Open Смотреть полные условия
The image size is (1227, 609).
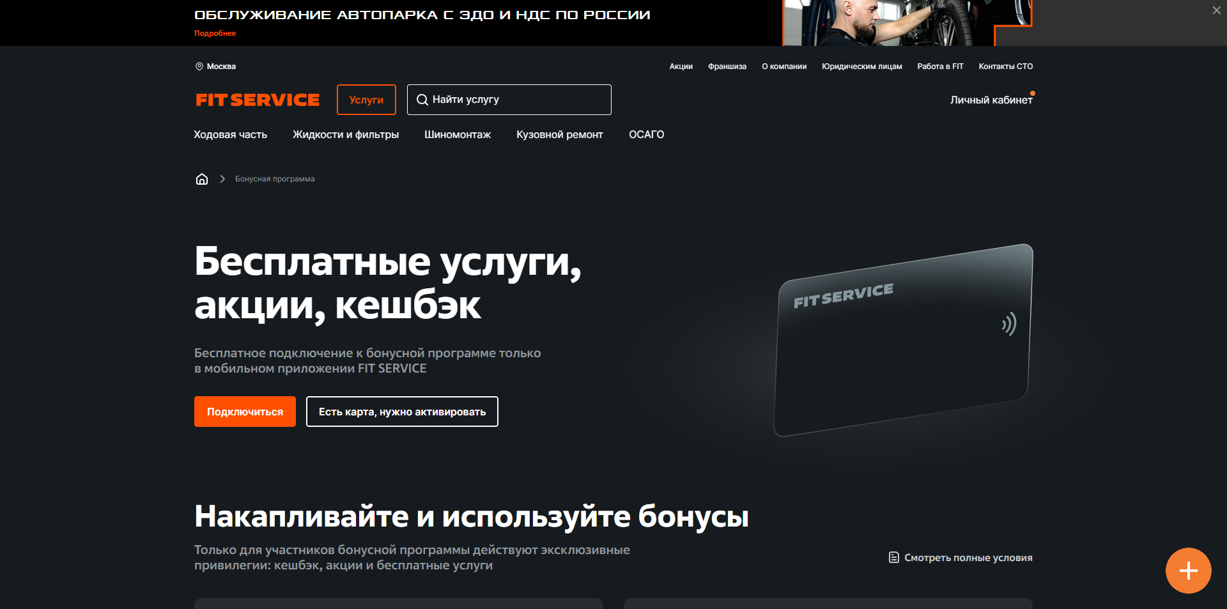click(967, 557)
